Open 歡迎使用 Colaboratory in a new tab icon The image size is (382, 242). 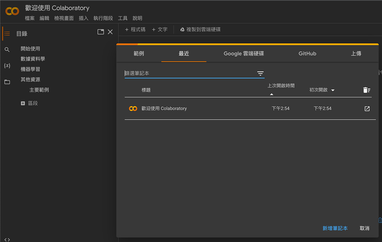pyautogui.click(x=367, y=108)
